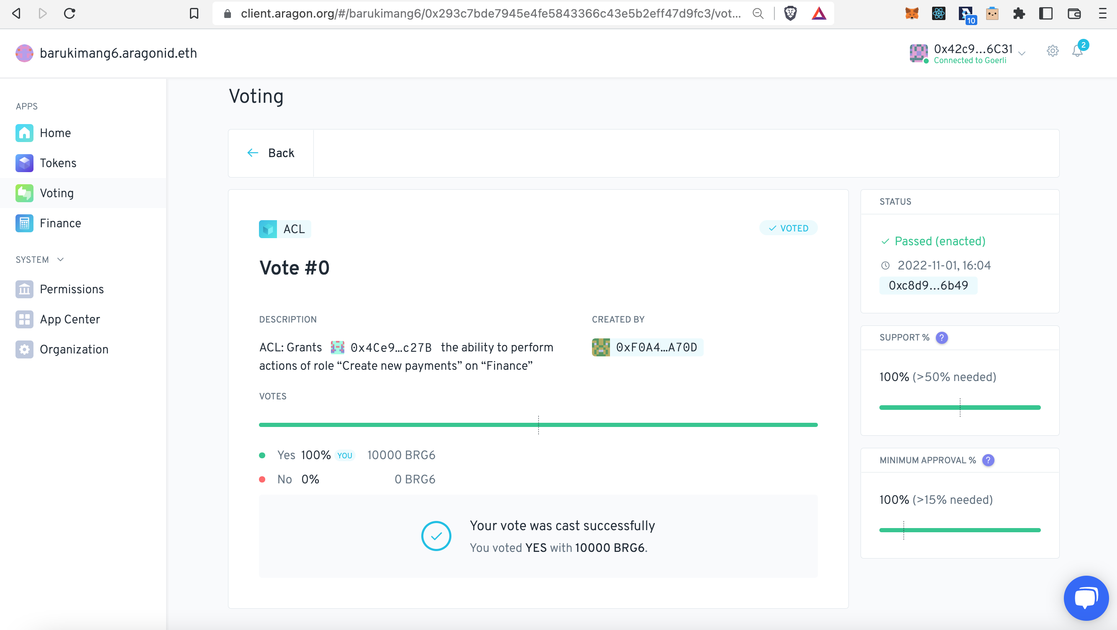
Task: Click the No 0% vote row
Action: [347, 480]
